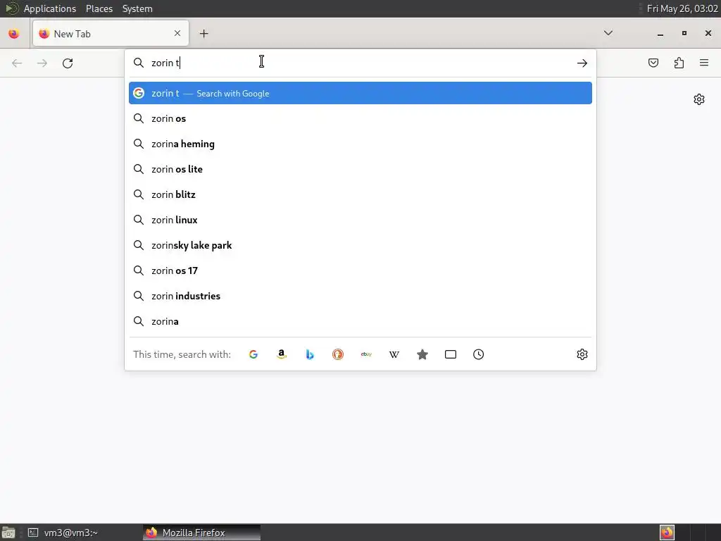
Task: Search this time with eBay
Action: pyautogui.click(x=366, y=354)
